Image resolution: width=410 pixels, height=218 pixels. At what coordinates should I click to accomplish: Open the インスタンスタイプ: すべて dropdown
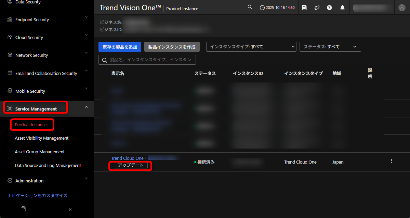point(251,47)
